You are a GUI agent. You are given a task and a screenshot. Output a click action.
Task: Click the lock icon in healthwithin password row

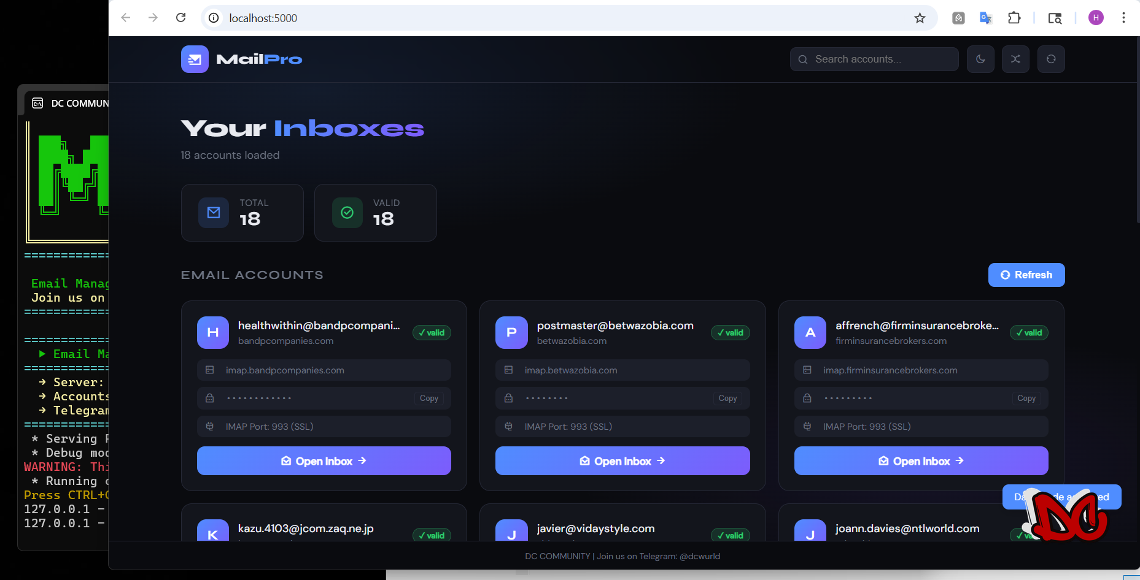click(x=210, y=399)
